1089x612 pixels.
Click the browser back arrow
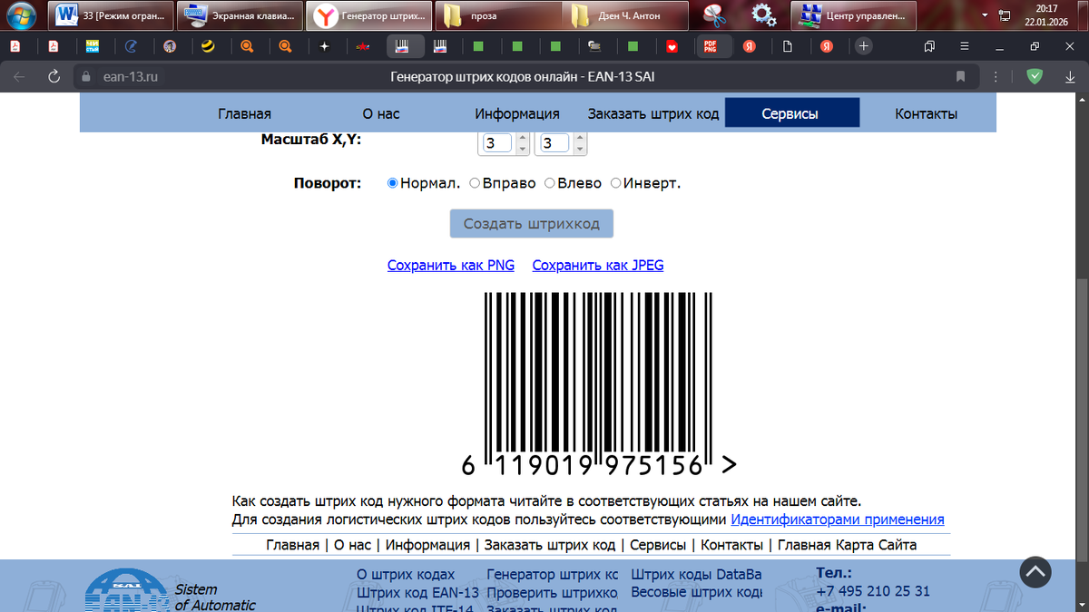click(x=19, y=77)
